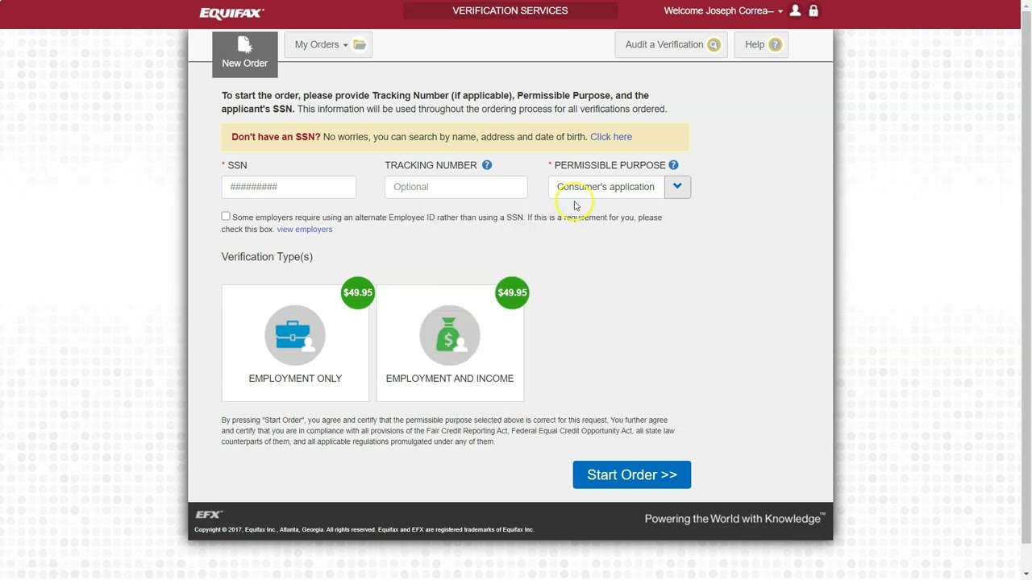
Task: Select the New Order tab
Action: tap(245, 54)
